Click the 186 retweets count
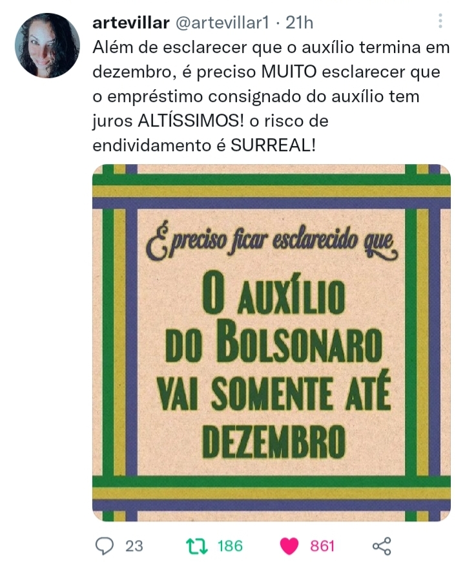The height and width of the screenshot is (562, 465). click(230, 546)
